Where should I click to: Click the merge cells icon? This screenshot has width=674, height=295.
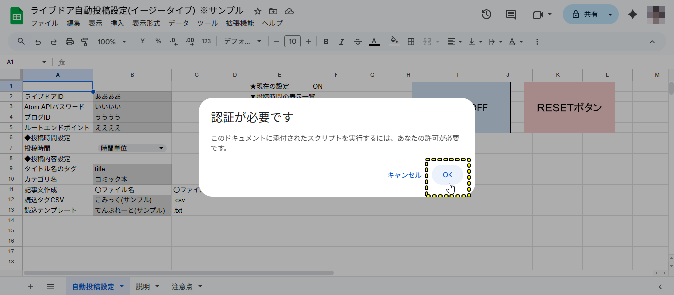tap(428, 42)
